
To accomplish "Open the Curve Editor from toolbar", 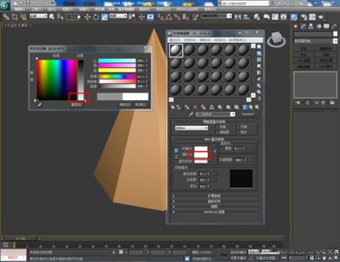I will click(275, 17).
